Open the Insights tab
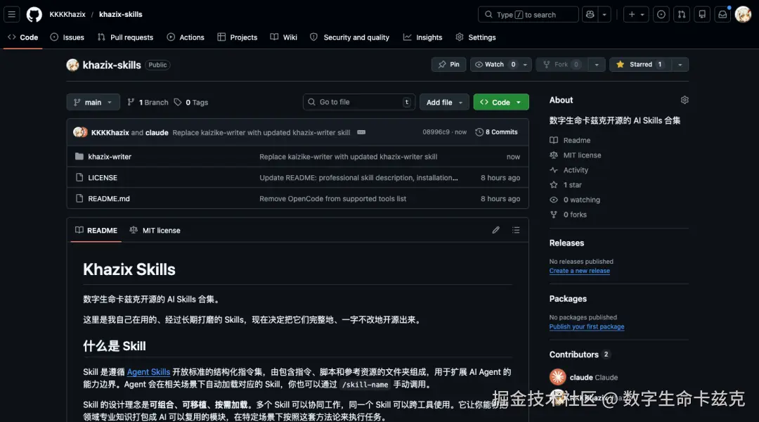 (x=422, y=37)
